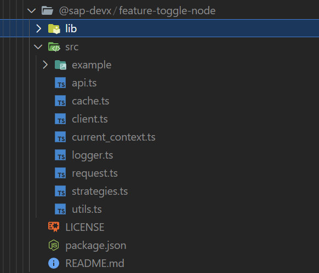Expand the lib folder chevron
The height and width of the screenshot is (273, 319).
(38, 28)
